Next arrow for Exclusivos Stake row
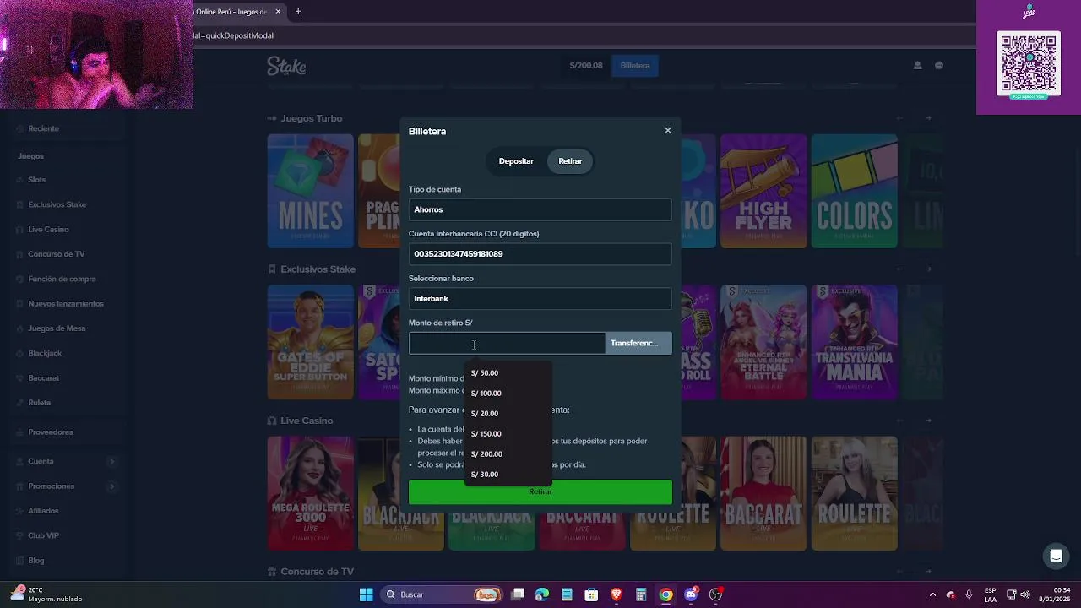This screenshot has height=608, width=1081. pos(928,269)
